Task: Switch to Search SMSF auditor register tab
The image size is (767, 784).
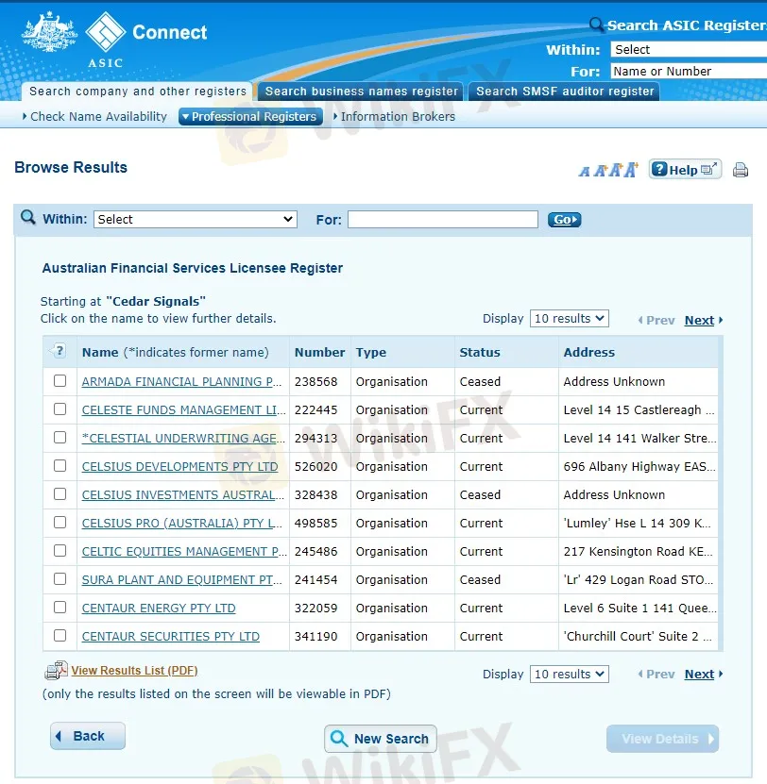Action: 565,92
